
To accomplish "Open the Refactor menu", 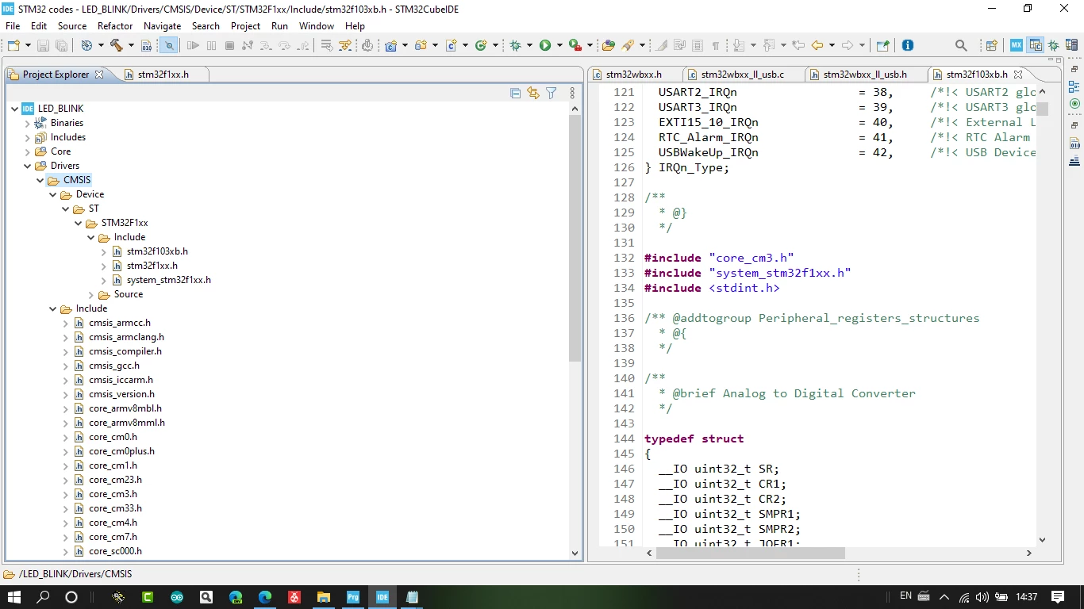I will (x=115, y=26).
